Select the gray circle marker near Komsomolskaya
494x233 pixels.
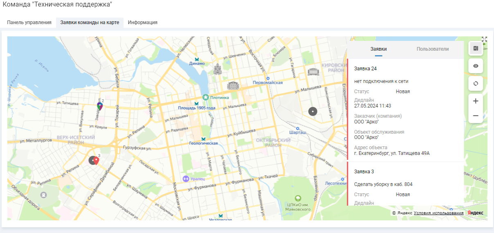click(x=313, y=111)
